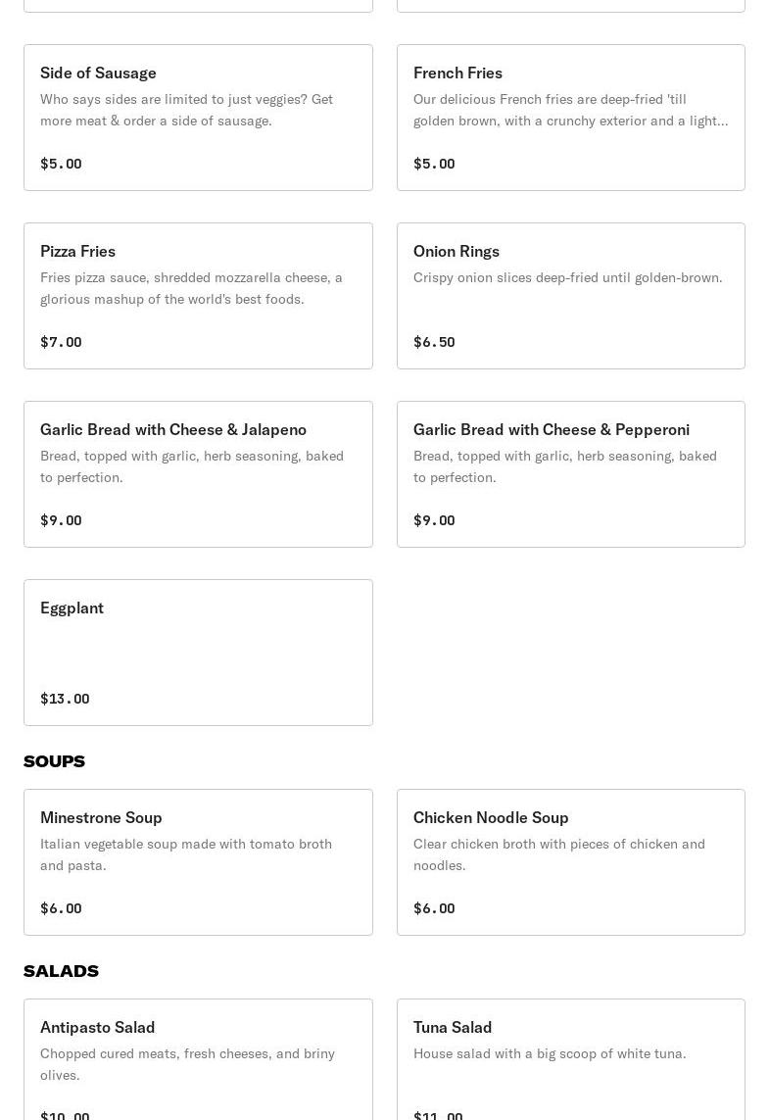
Task: Choose the Onion Rings item
Action: click(x=570, y=296)
